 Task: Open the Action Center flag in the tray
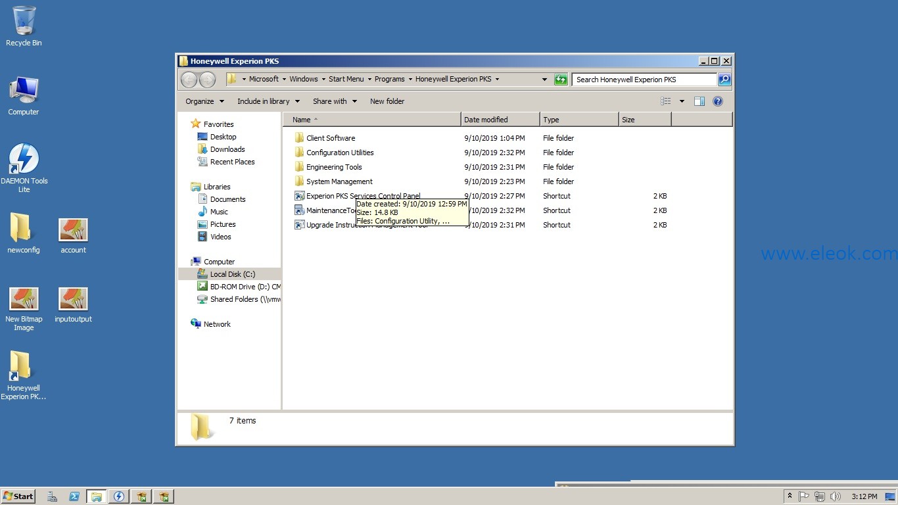tap(804, 496)
